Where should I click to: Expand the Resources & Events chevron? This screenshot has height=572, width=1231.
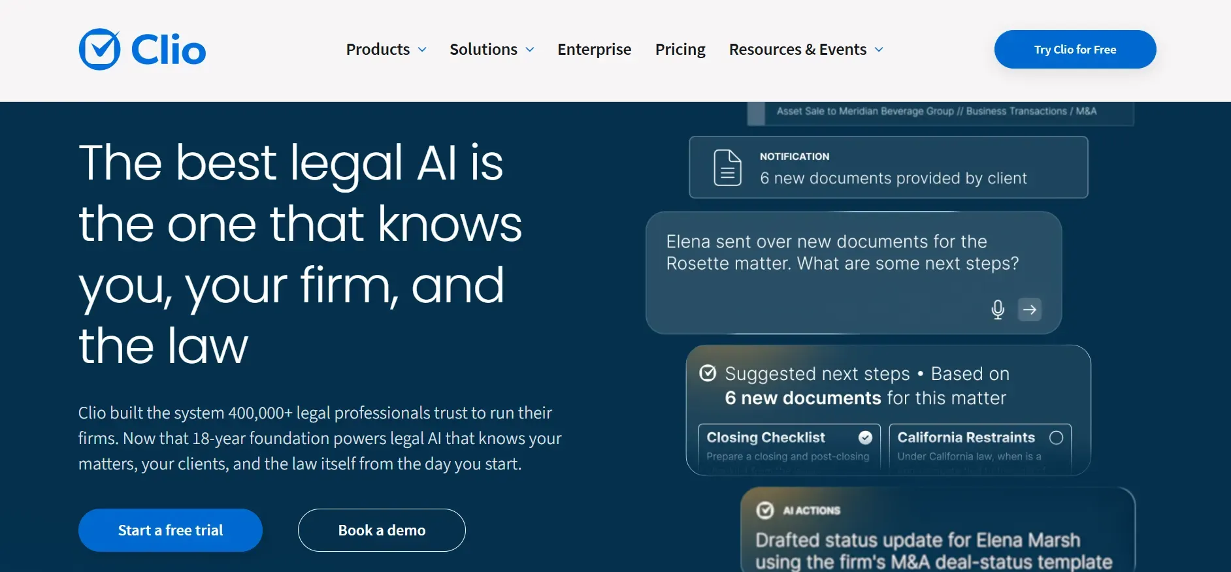879,50
